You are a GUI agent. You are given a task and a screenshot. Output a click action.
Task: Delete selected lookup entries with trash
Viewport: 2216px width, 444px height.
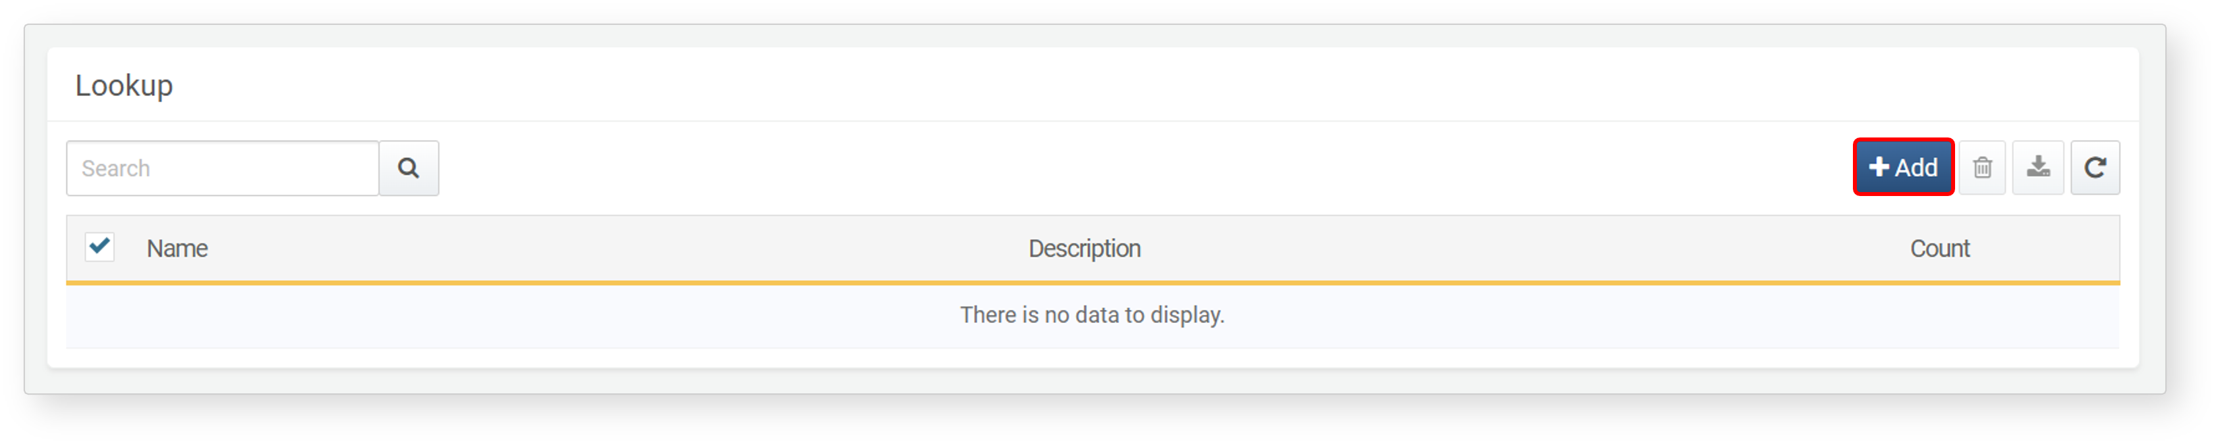(1982, 168)
